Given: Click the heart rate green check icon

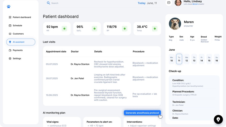Looking at the screenshot, I should pyautogui.click(x=64, y=29).
